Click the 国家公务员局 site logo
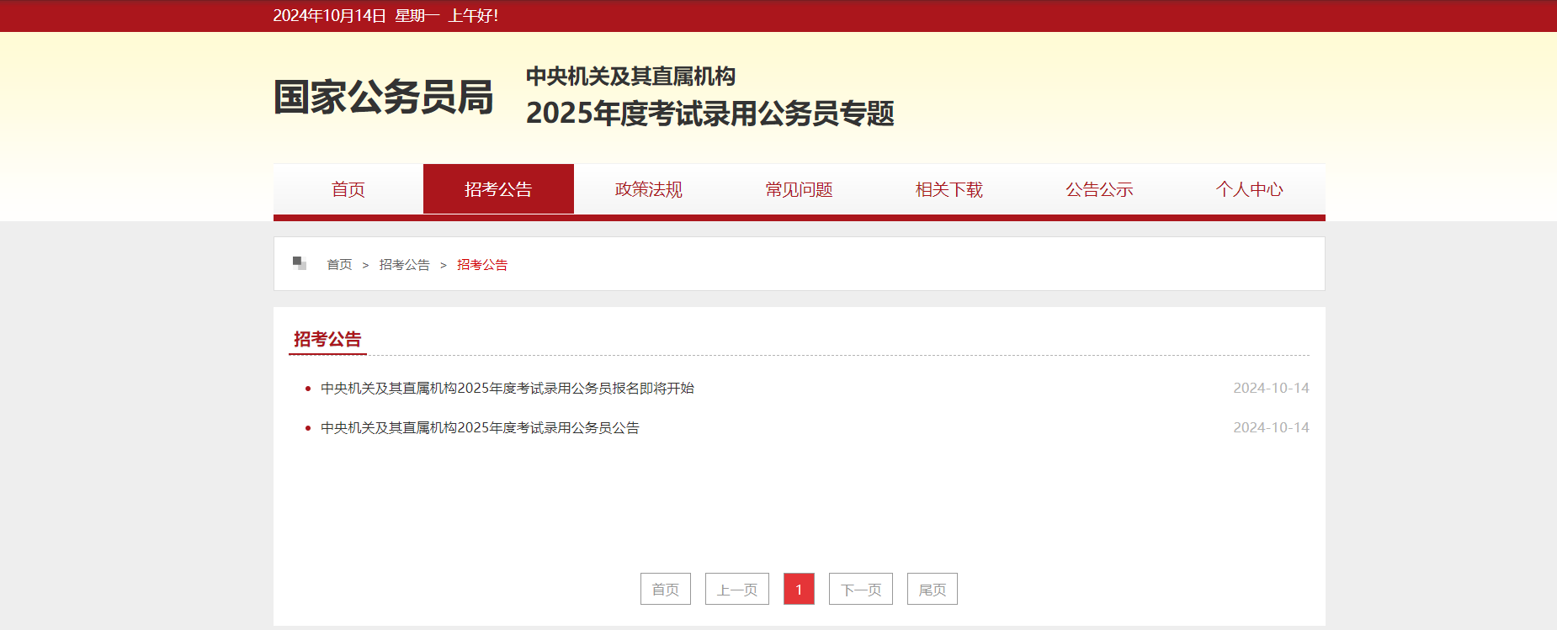Screen dimensions: 1557x630 click(384, 98)
